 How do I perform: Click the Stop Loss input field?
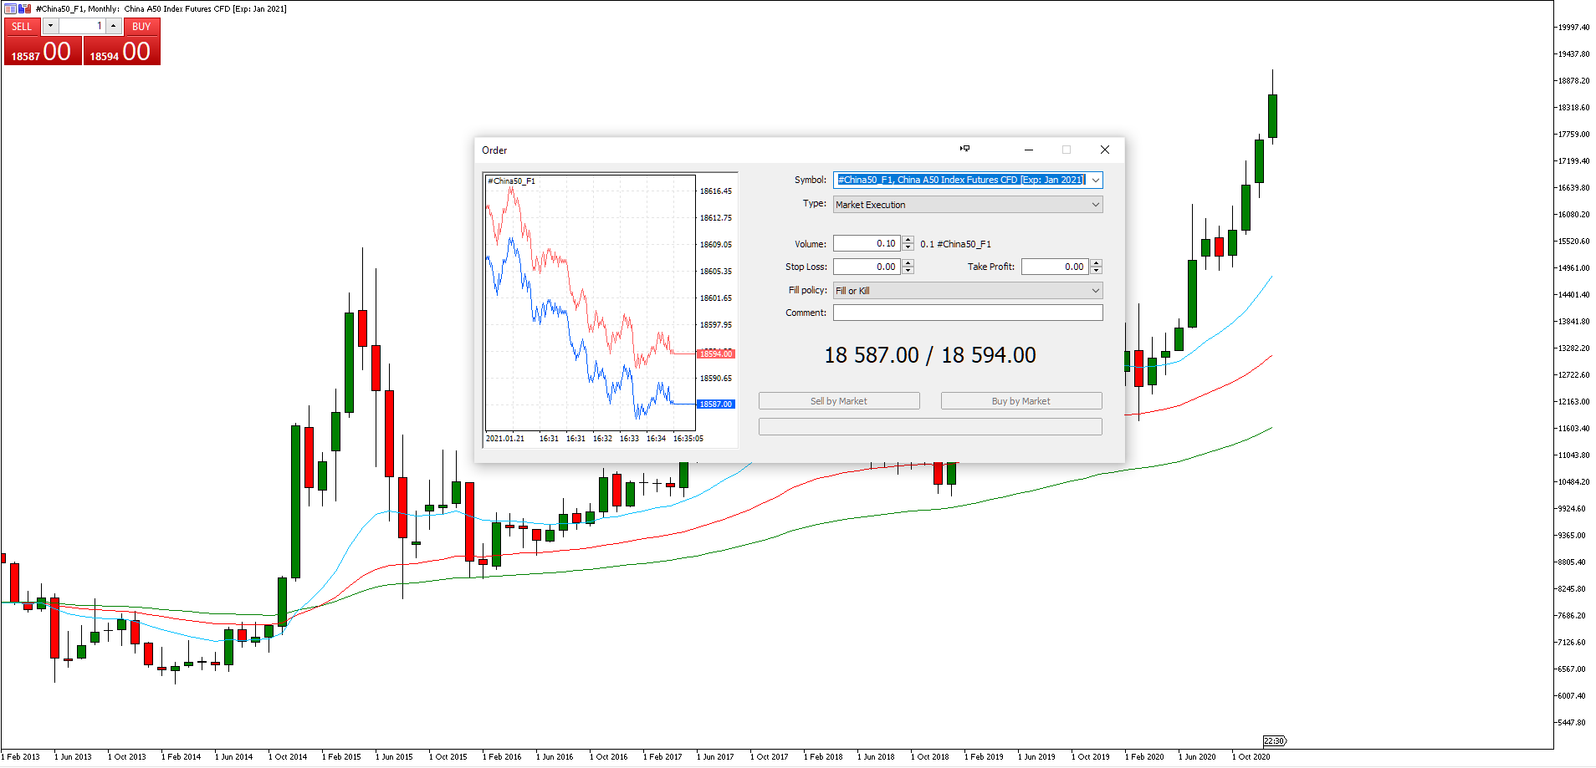[867, 267]
